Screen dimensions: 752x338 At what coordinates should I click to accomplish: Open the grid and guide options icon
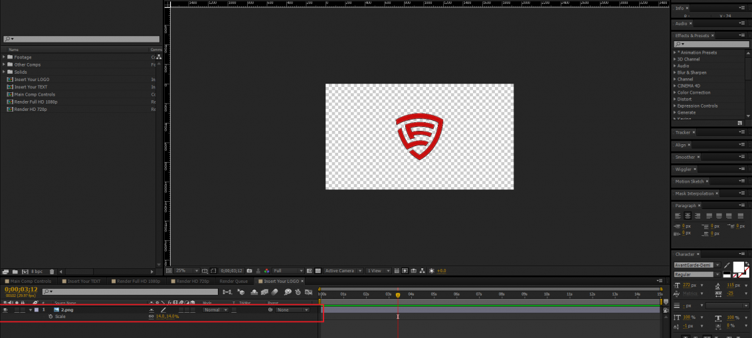tap(205, 271)
